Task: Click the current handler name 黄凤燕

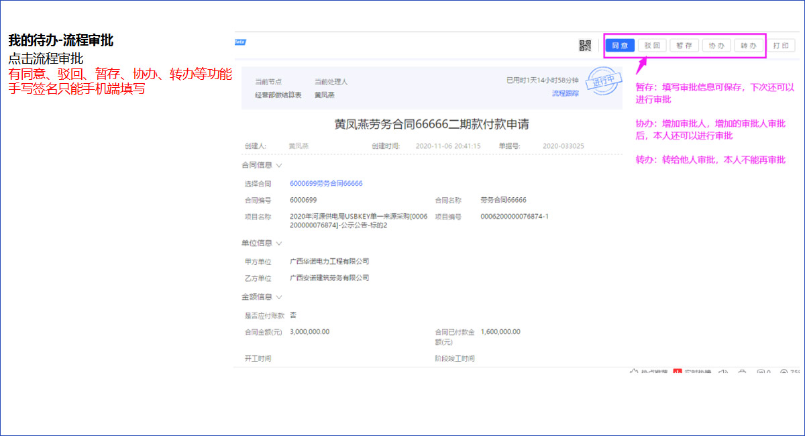Action: [325, 95]
